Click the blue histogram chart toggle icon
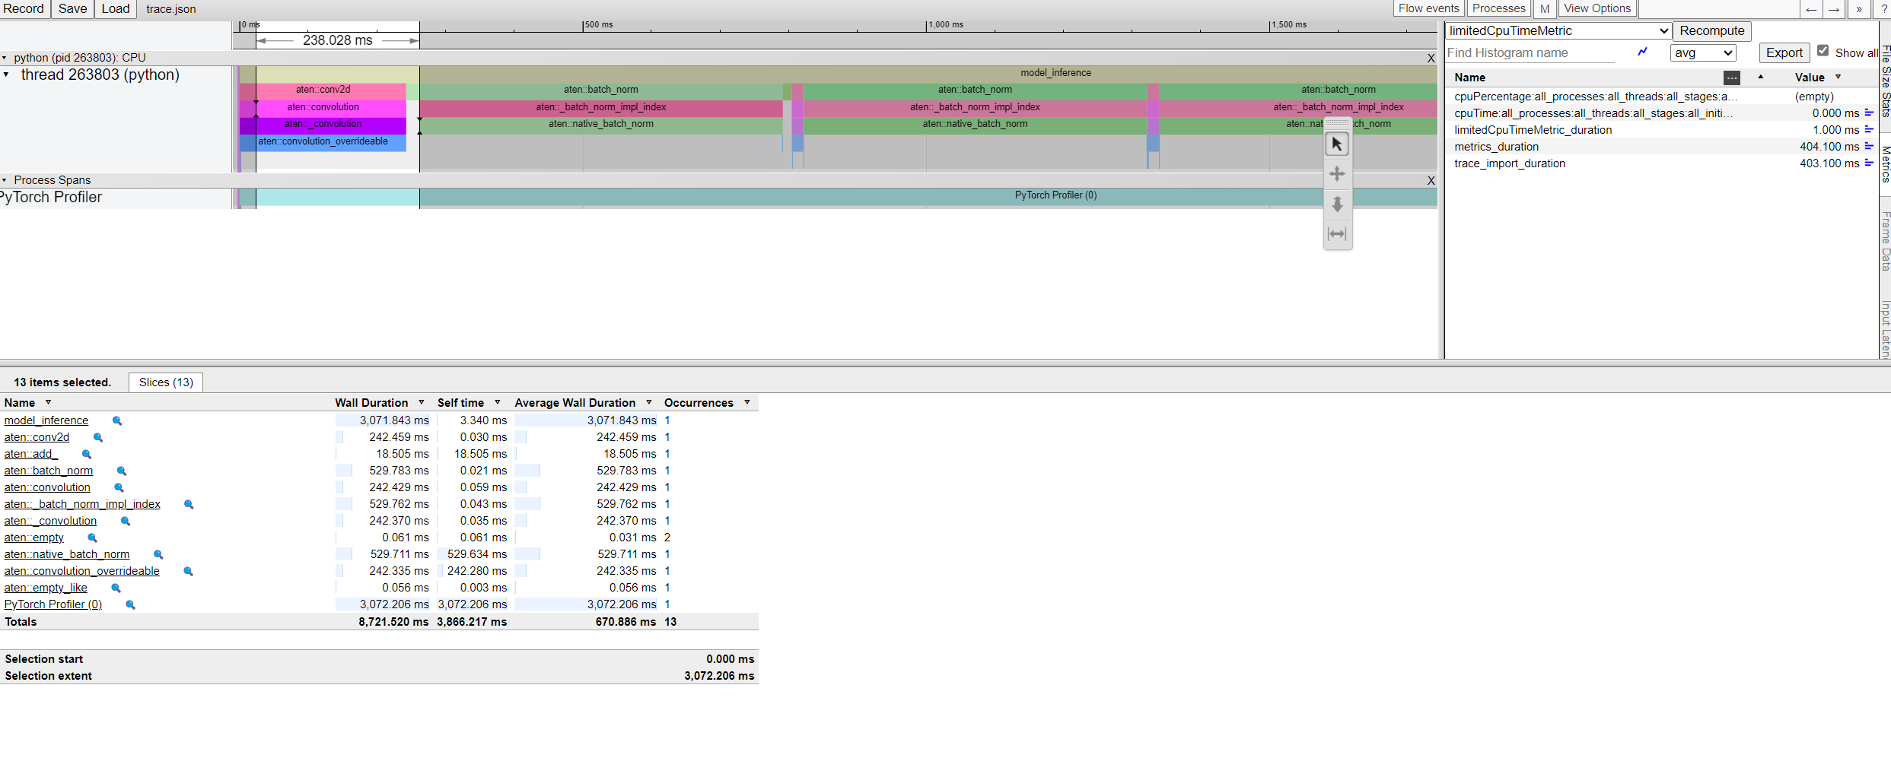This screenshot has height=758, width=1891. coord(1642,52)
